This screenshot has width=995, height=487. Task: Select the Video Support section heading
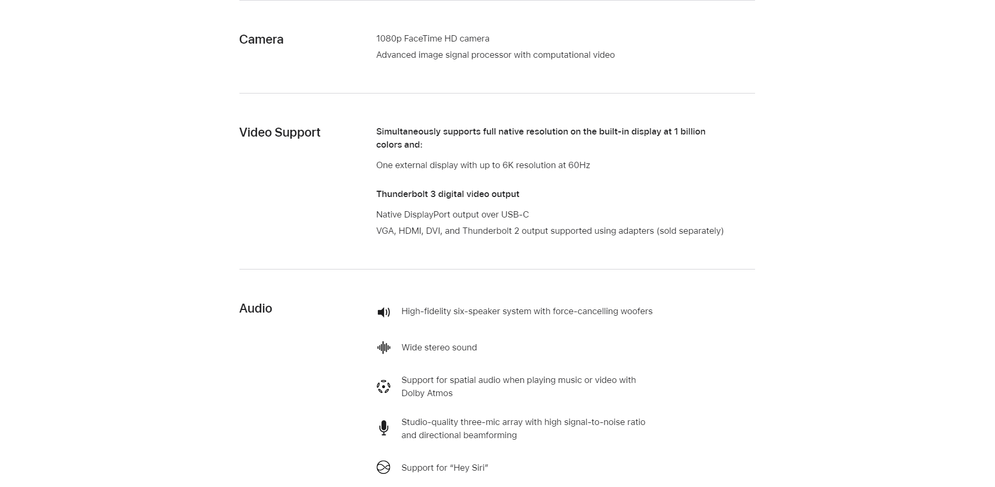(279, 132)
